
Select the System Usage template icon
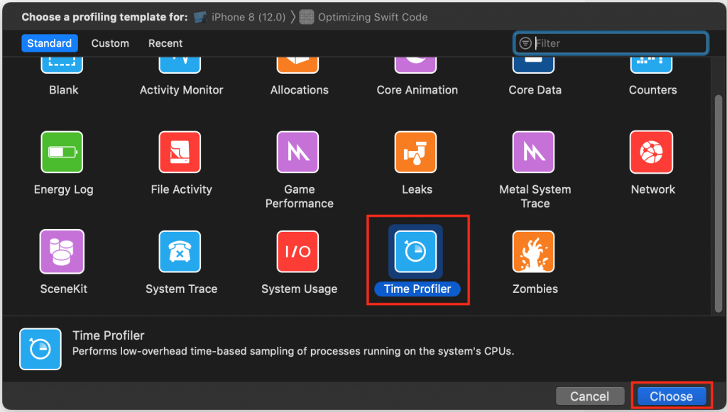point(298,252)
